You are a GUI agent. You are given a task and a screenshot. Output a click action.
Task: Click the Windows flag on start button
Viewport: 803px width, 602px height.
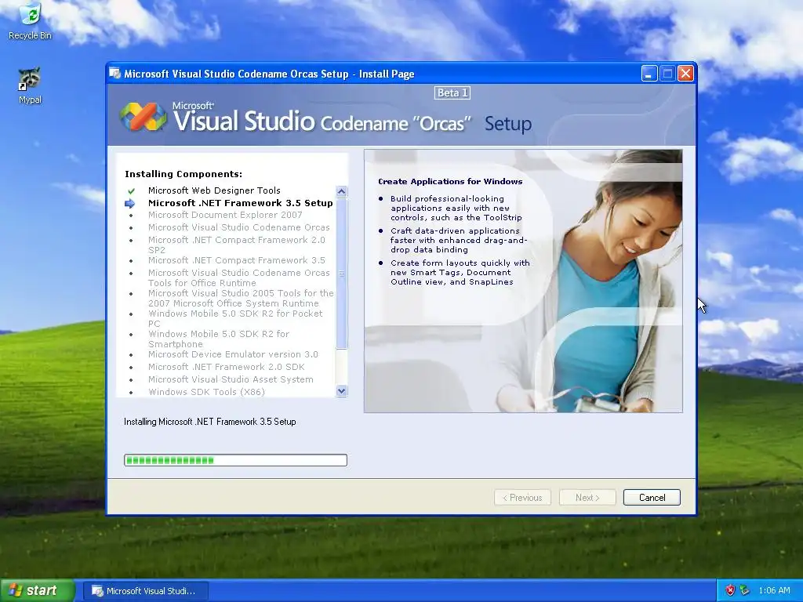click(15, 590)
